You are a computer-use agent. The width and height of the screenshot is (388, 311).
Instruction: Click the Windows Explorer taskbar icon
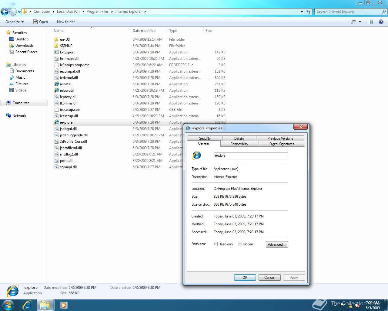(45, 305)
